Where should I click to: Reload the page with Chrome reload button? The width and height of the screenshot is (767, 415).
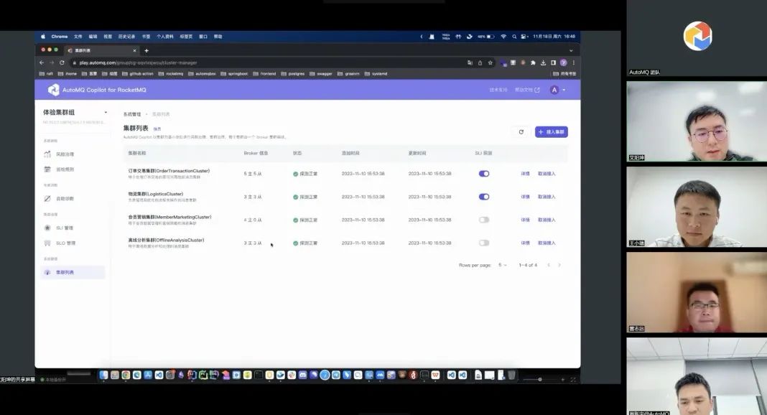pyautogui.click(x=62, y=62)
